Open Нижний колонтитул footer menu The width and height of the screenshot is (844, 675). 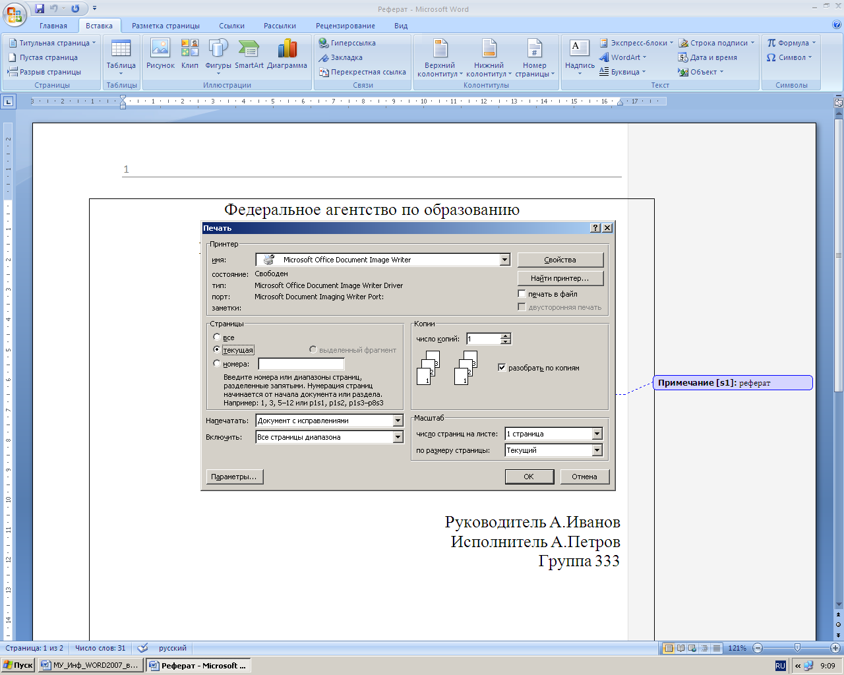click(x=489, y=58)
